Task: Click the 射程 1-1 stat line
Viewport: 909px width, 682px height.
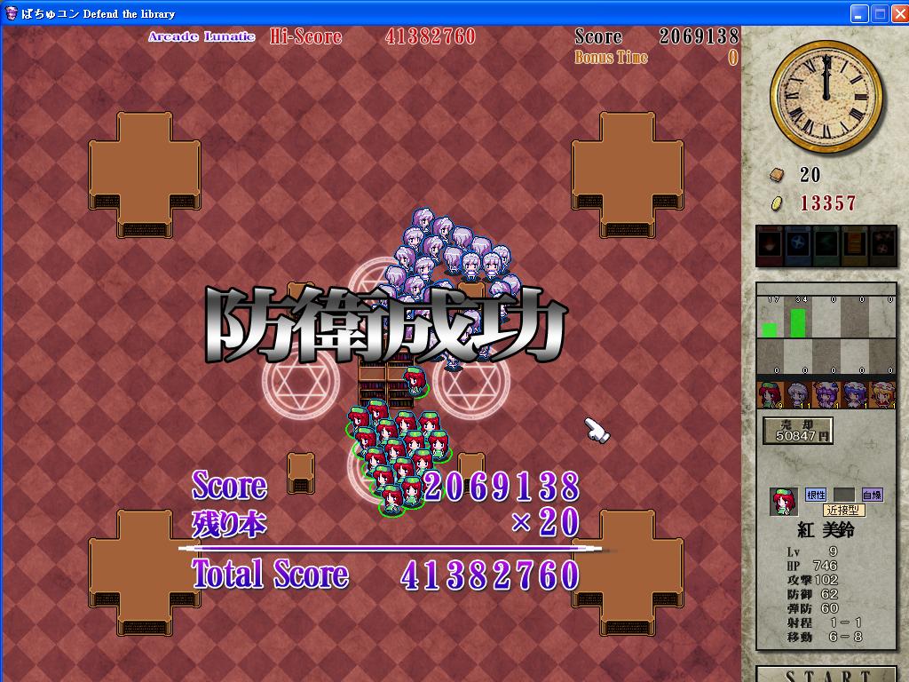Action: click(x=825, y=623)
